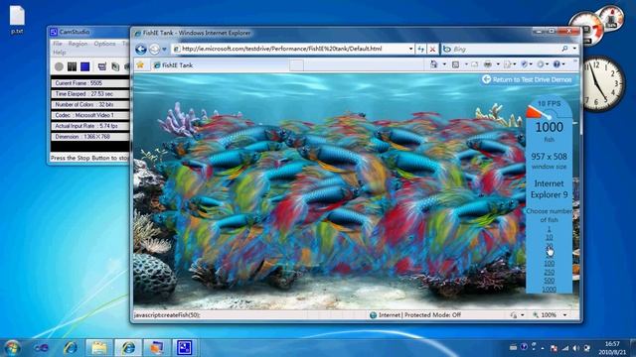This screenshot has width=636, height=357.
Task: Click Time Elapsed 27.53 sec row
Action: click(x=90, y=94)
